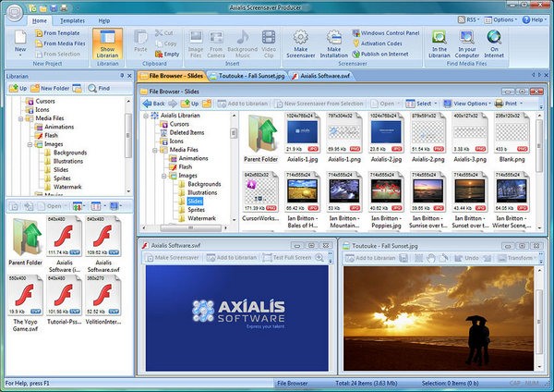Viewport: 554px width, 392px height.
Task: Switch to the Templates ribbon tab
Action: [x=72, y=19]
